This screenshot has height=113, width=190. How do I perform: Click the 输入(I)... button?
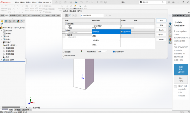161,30
